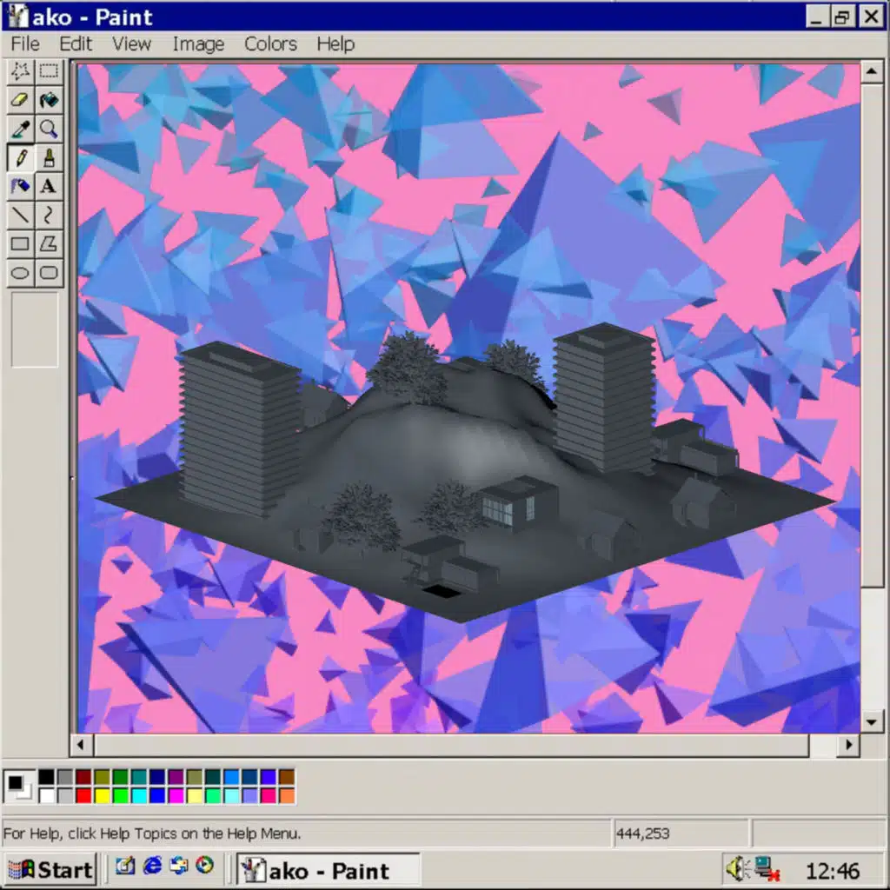Pick the black color swatch

pos(47,777)
